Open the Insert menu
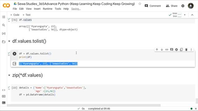 coord(37,9)
